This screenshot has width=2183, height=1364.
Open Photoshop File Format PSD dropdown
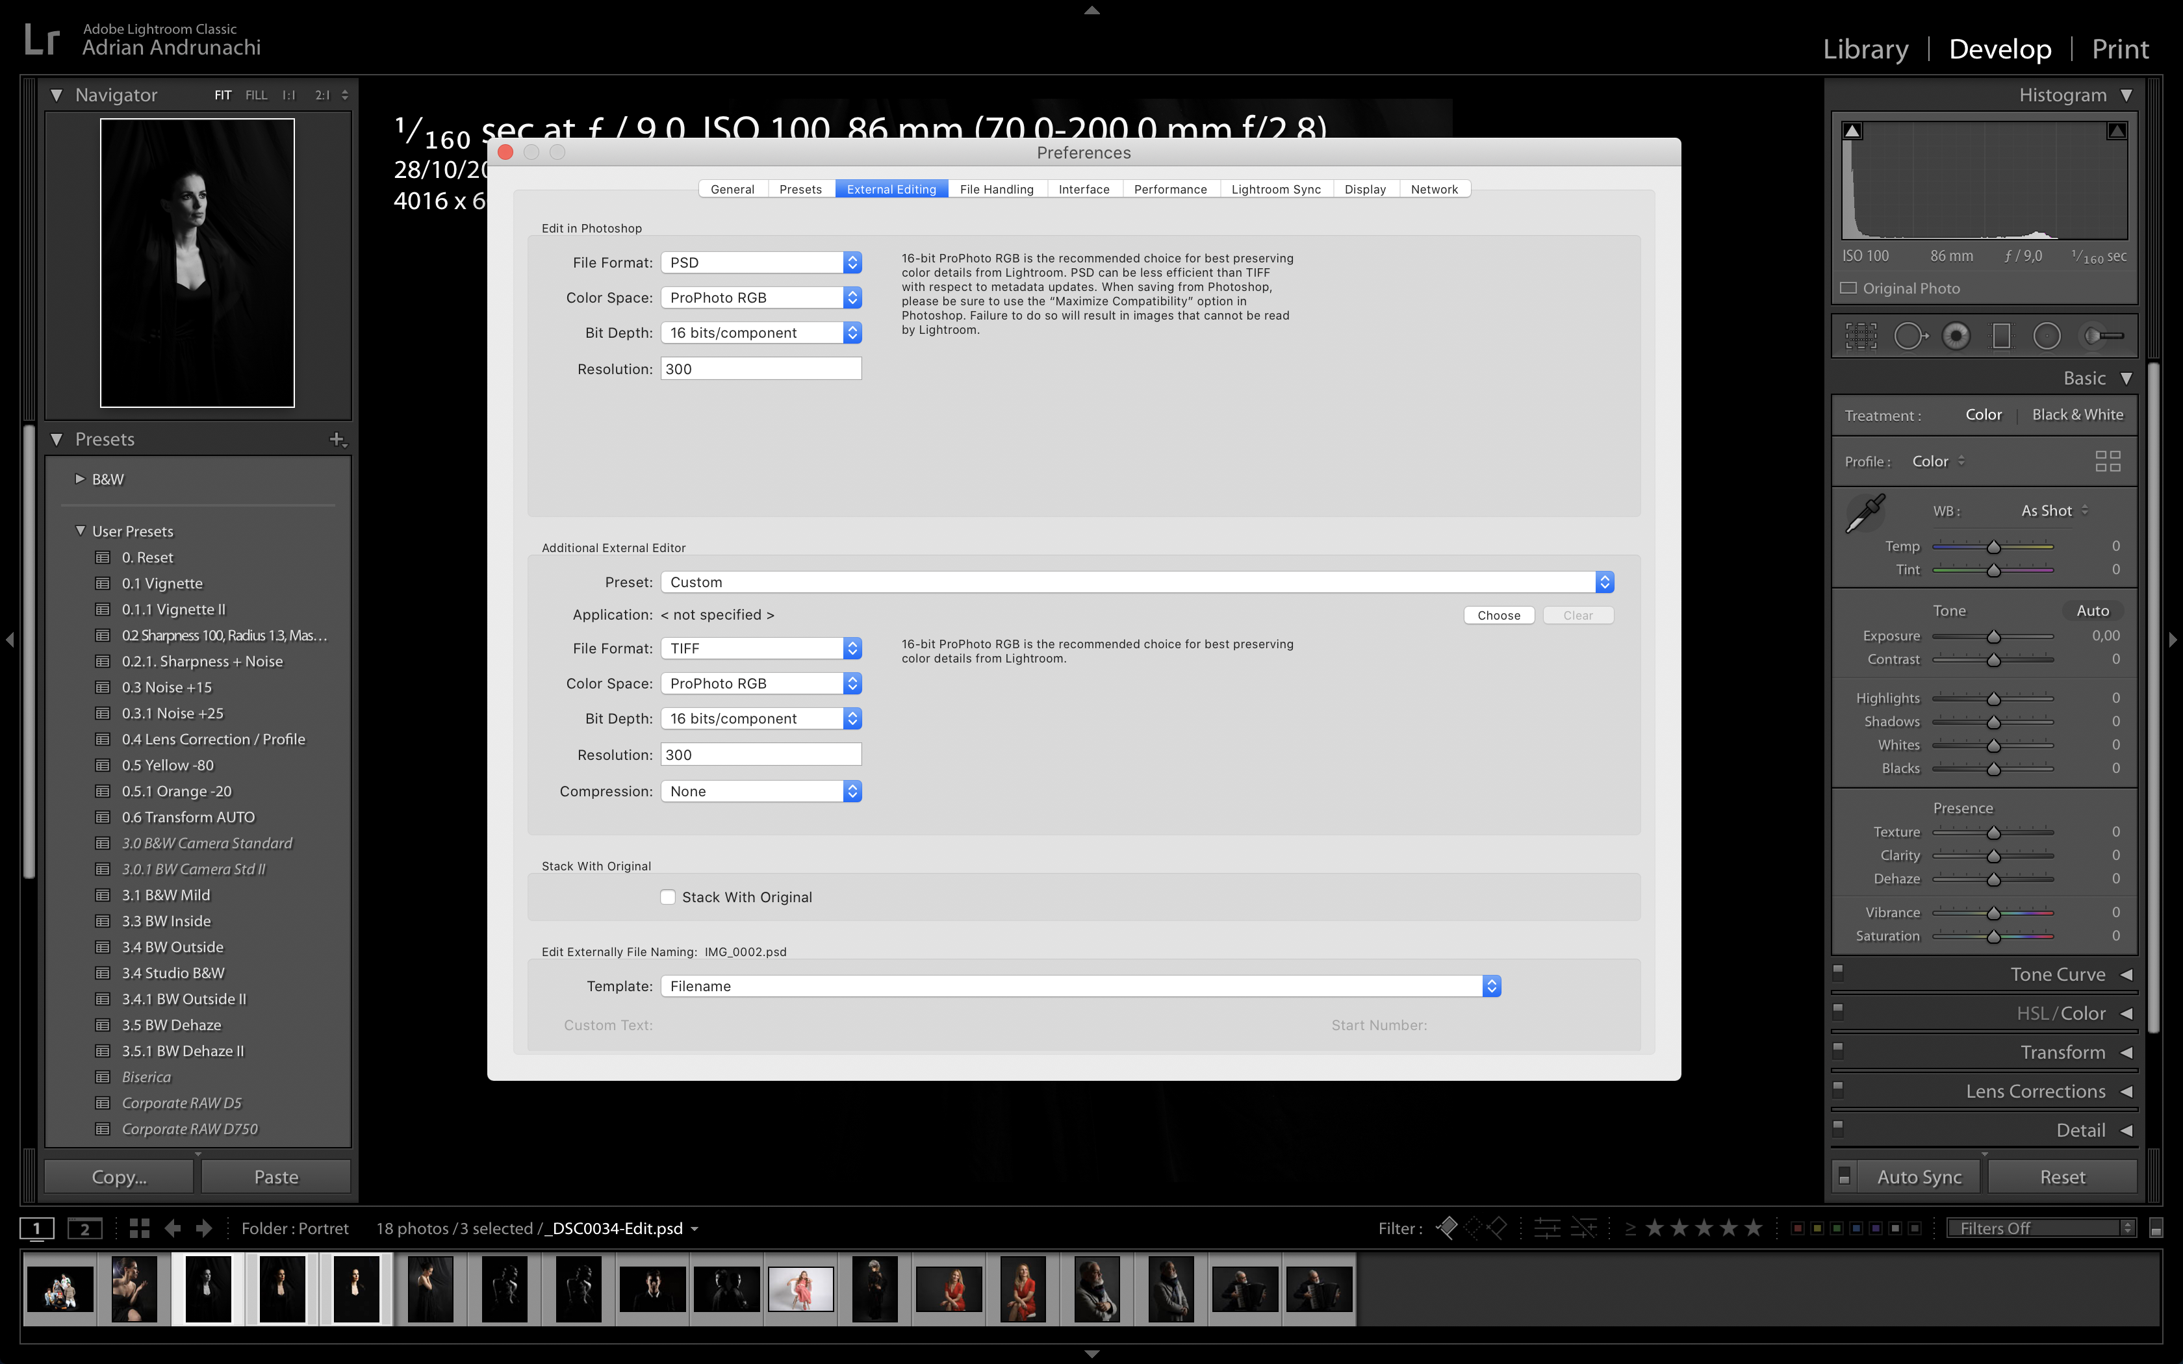pos(760,262)
